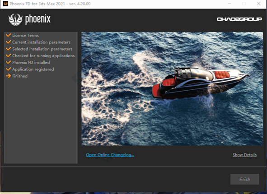The width and height of the screenshot is (267, 194).
Task: Select the Finished step label
Action: point(20,76)
